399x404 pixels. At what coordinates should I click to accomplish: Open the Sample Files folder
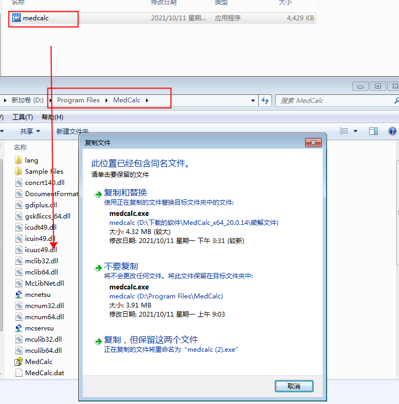19,172
